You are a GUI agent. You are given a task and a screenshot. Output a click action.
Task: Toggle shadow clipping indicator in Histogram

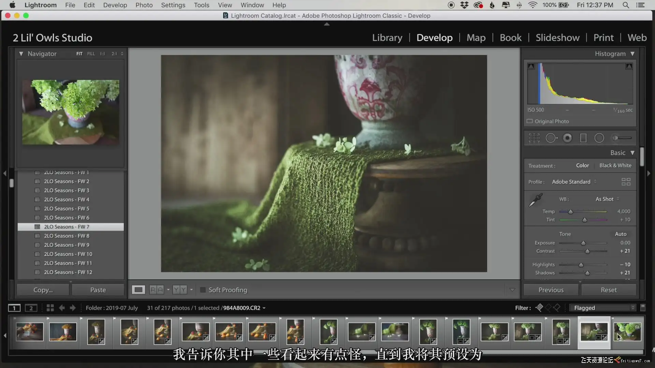531,66
